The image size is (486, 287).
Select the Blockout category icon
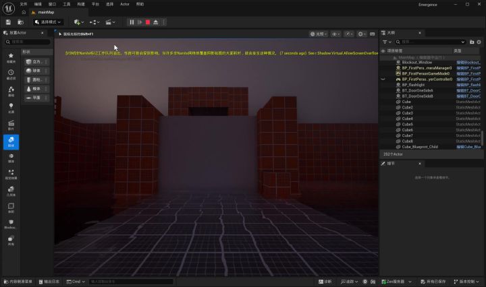point(11,224)
